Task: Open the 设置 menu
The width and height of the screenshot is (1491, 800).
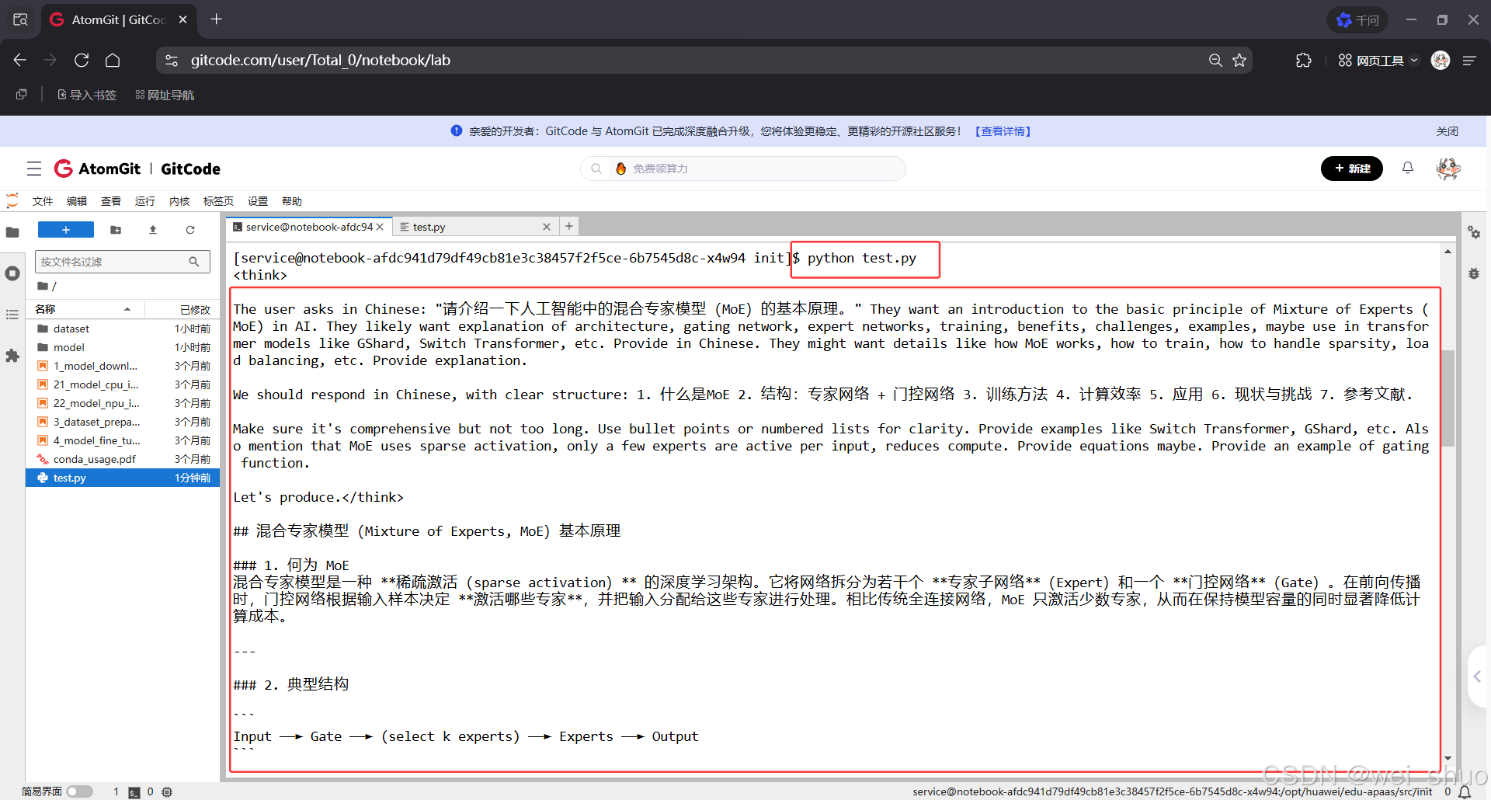Action: tap(258, 201)
